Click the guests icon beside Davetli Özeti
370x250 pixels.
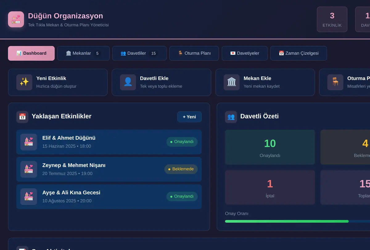[231, 117]
